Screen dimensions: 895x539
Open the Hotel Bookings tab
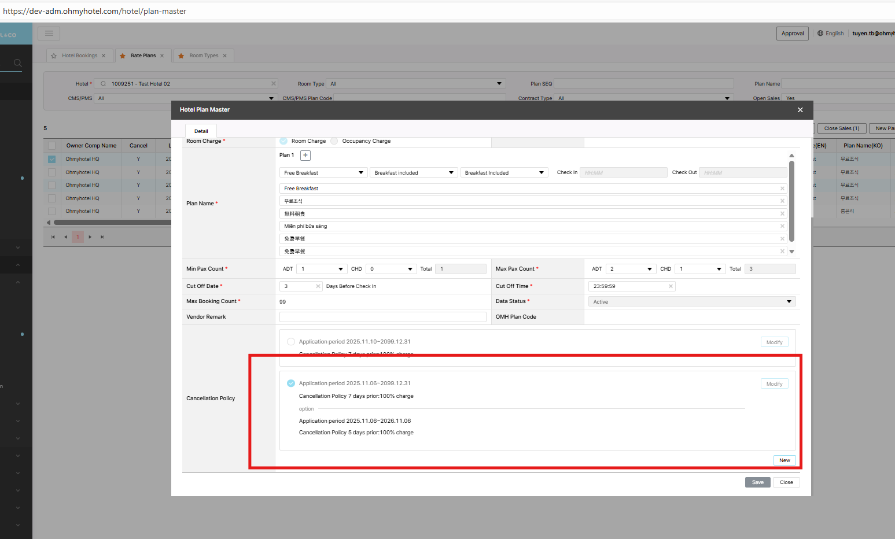click(79, 56)
